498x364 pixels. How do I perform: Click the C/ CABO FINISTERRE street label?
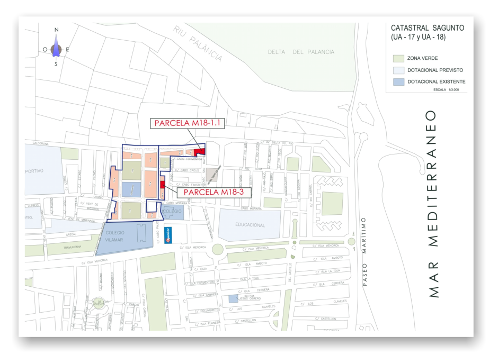pyautogui.click(x=191, y=185)
